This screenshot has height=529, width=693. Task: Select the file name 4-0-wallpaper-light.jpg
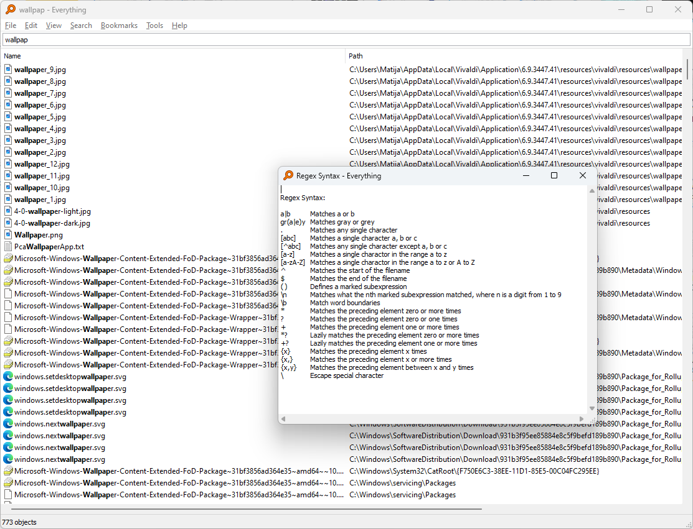pyautogui.click(x=52, y=211)
